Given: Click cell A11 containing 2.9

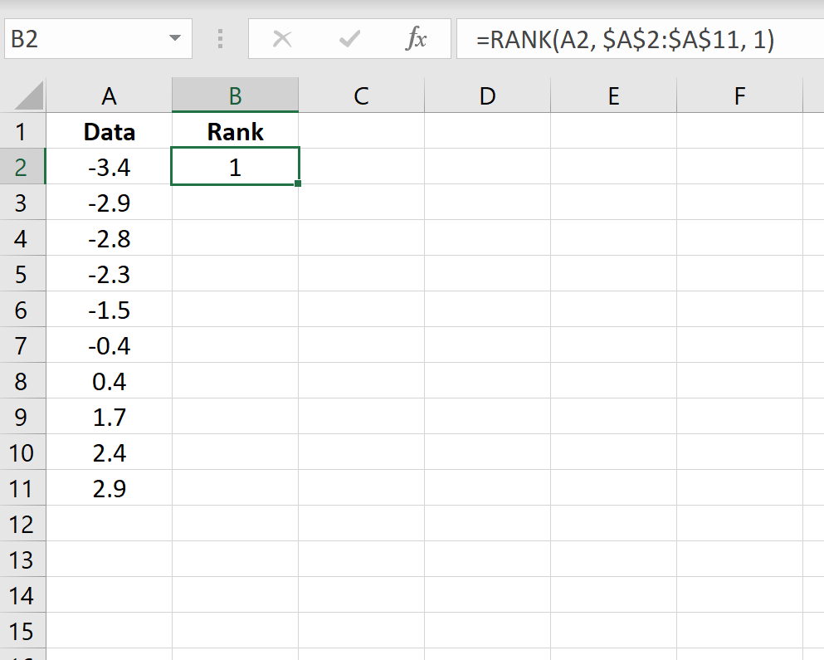Looking at the screenshot, I should click(x=109, y=489).
